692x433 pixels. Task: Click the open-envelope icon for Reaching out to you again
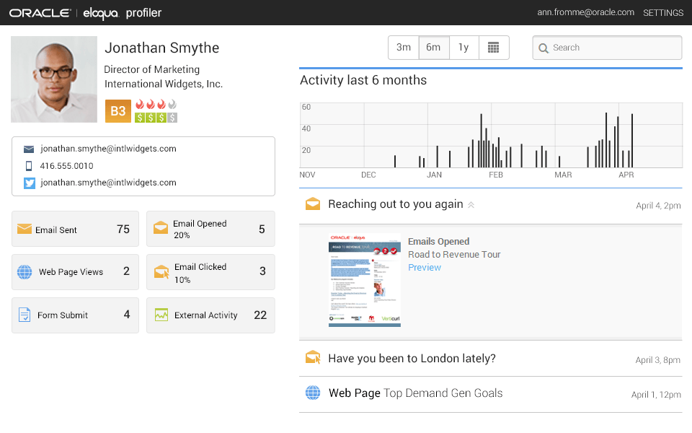[x=313, y=204]
